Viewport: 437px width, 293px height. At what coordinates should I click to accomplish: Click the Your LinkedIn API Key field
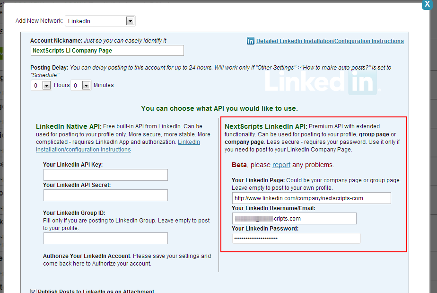105,175
